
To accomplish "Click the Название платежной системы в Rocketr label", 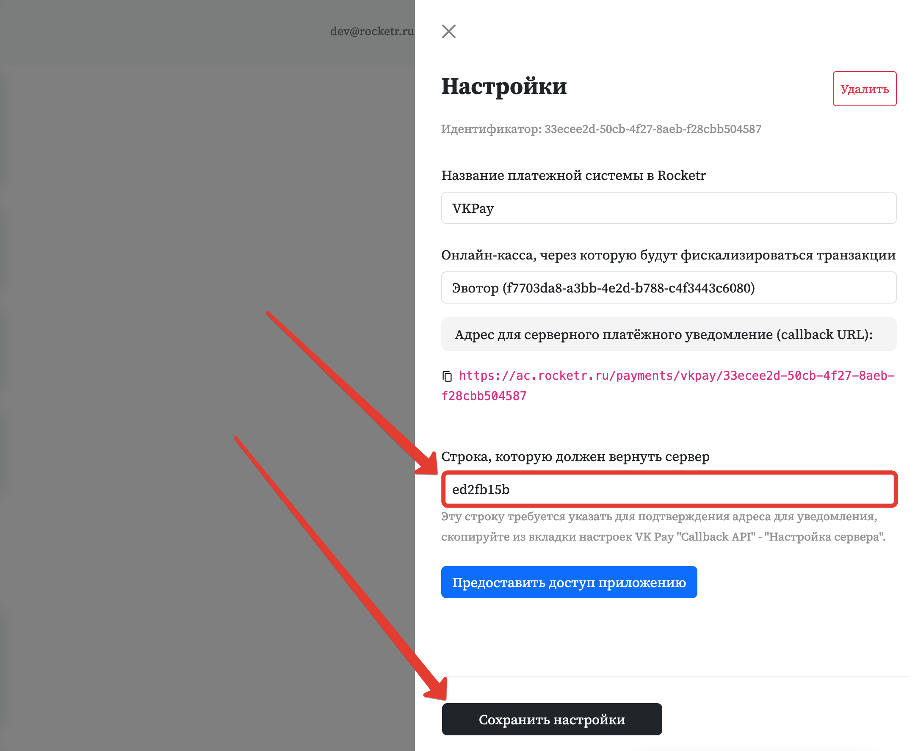I will 573,176.
